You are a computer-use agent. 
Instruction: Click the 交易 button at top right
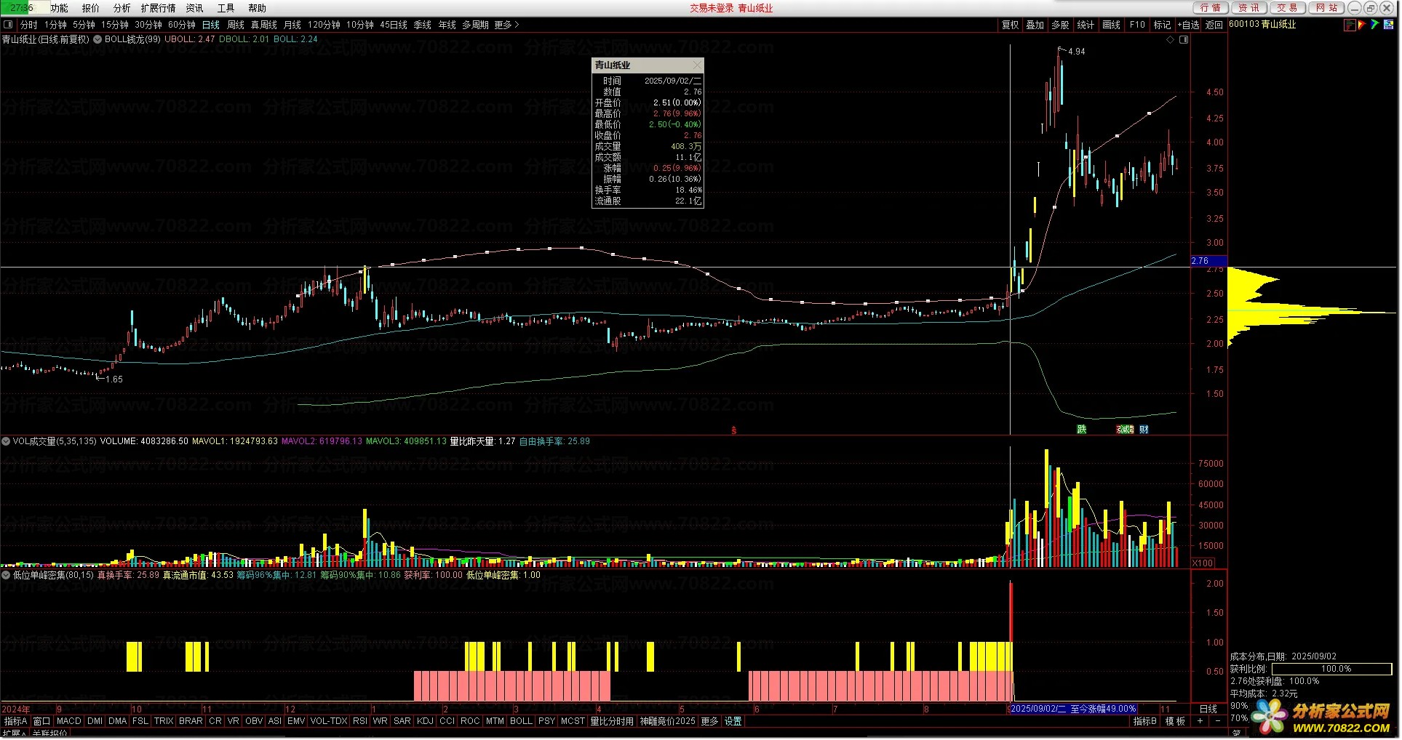pos(1286,8)
